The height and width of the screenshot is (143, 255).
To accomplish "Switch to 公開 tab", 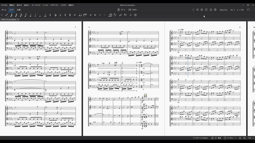I will 19,10.
